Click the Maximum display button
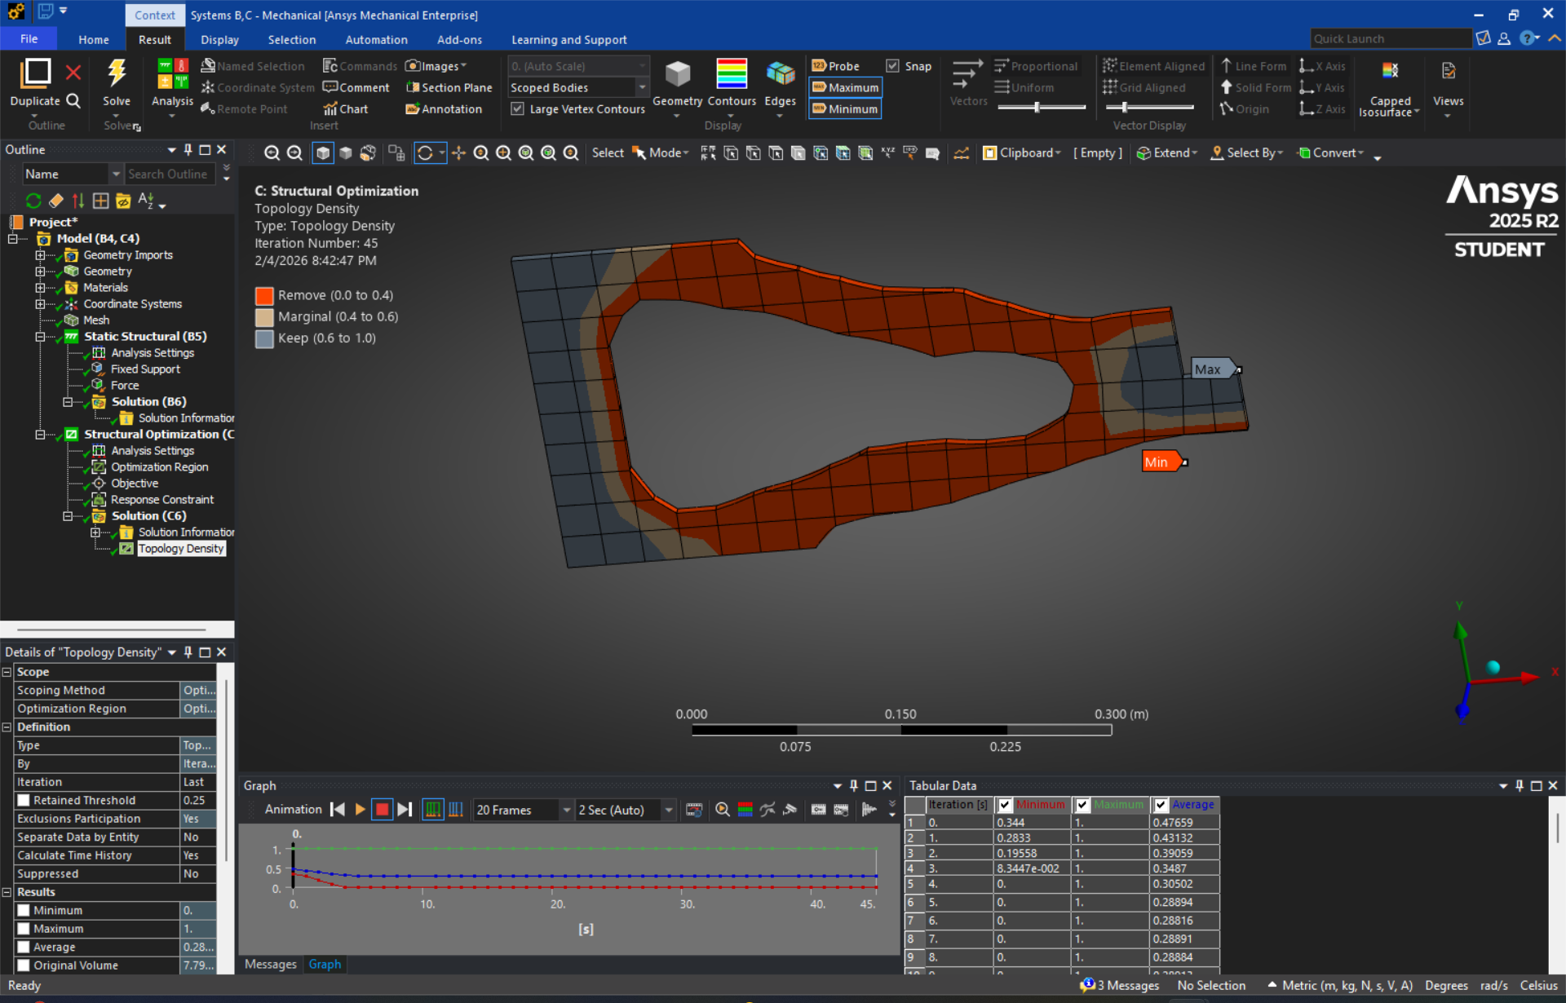The image size is (1566, 1003). click(x=845, y=87)
